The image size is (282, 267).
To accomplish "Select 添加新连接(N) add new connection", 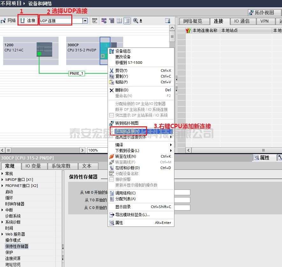I will click(127, 131).
